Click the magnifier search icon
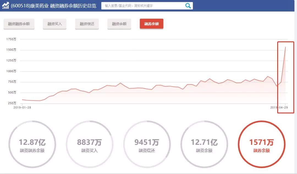 tap(188, 6)
